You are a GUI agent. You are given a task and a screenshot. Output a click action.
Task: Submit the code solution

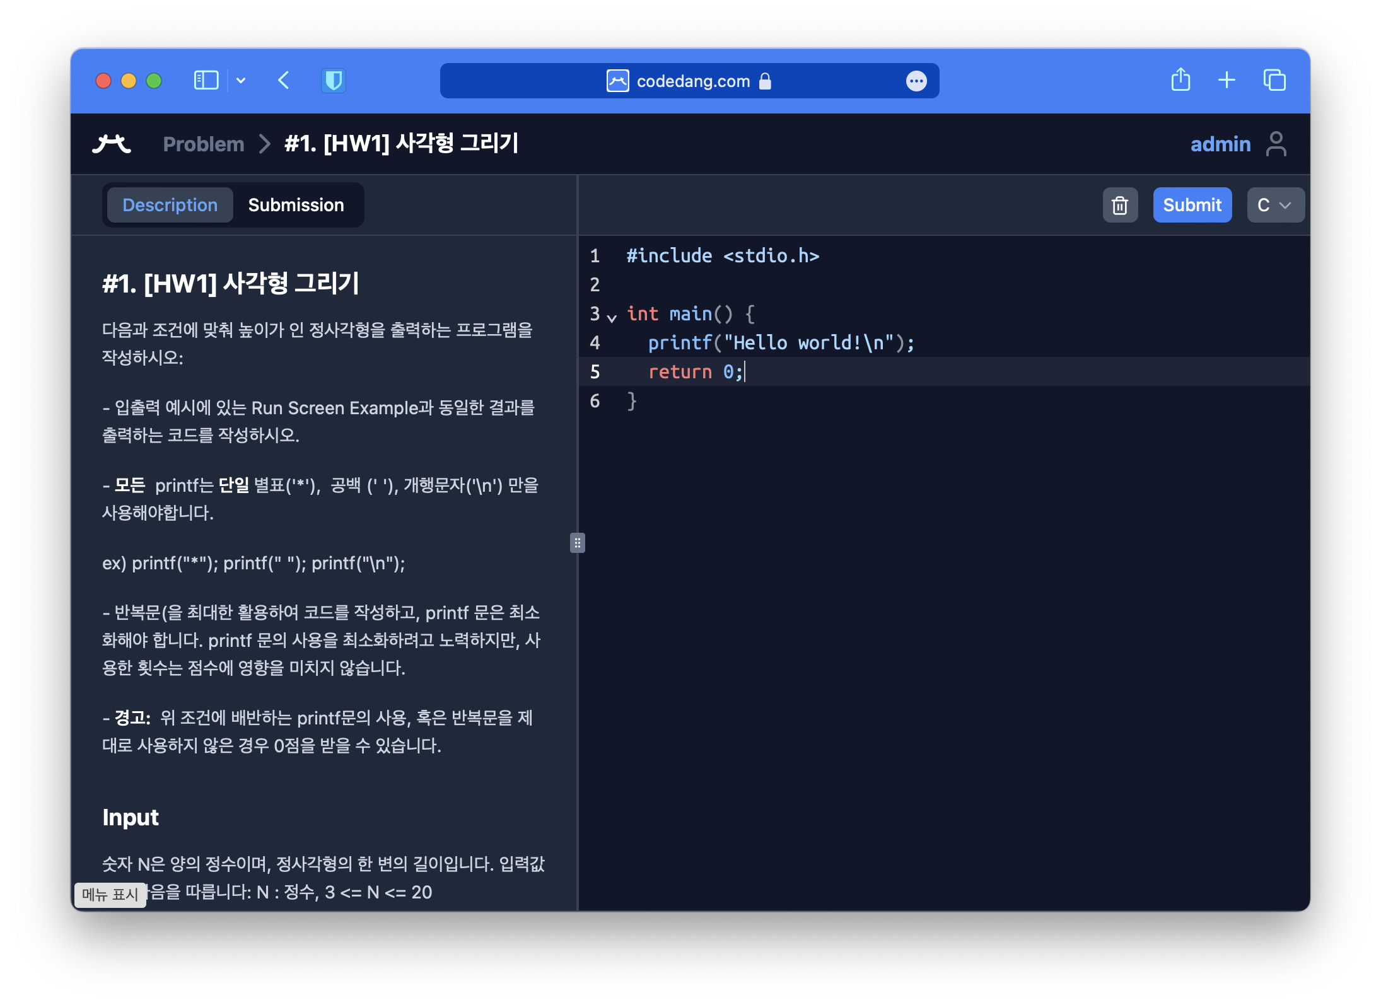tap(1192, 205)
